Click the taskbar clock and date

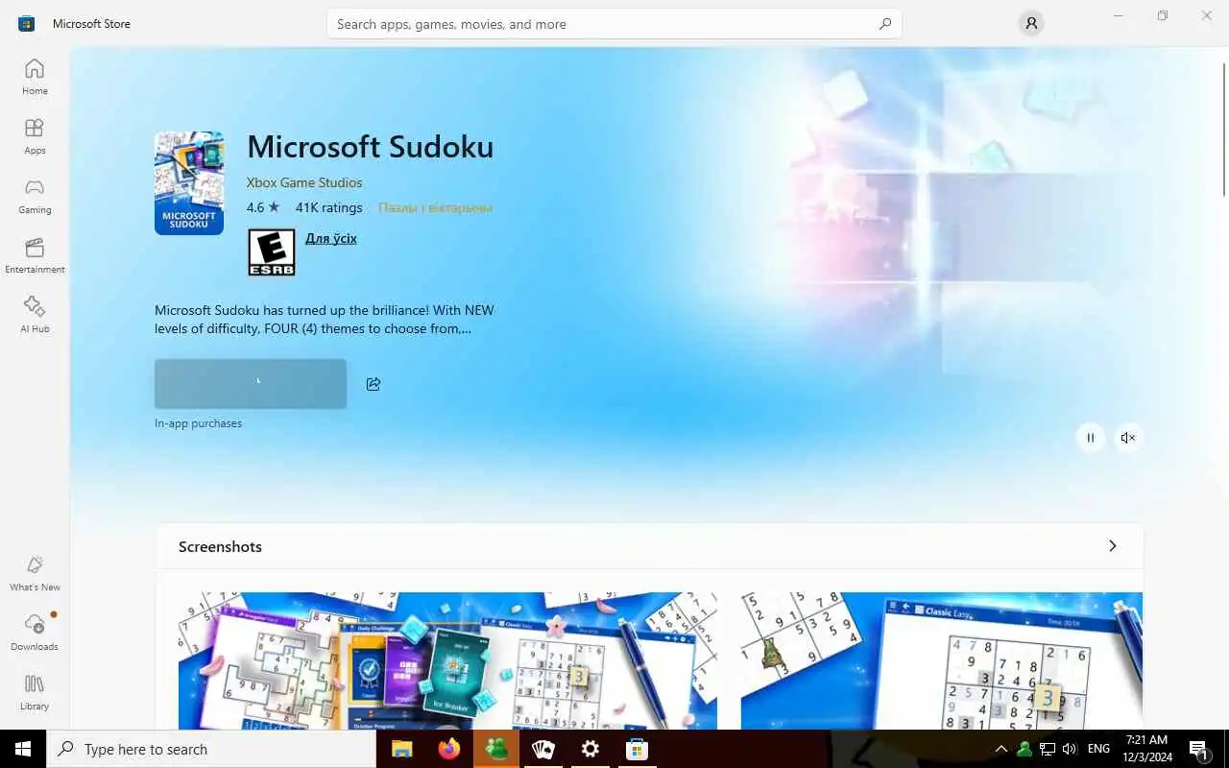1148,749
